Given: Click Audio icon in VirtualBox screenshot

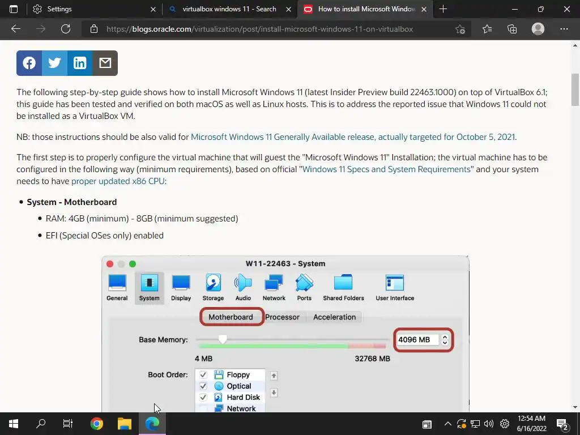Looking at the screenshot, I should [243, 287].
